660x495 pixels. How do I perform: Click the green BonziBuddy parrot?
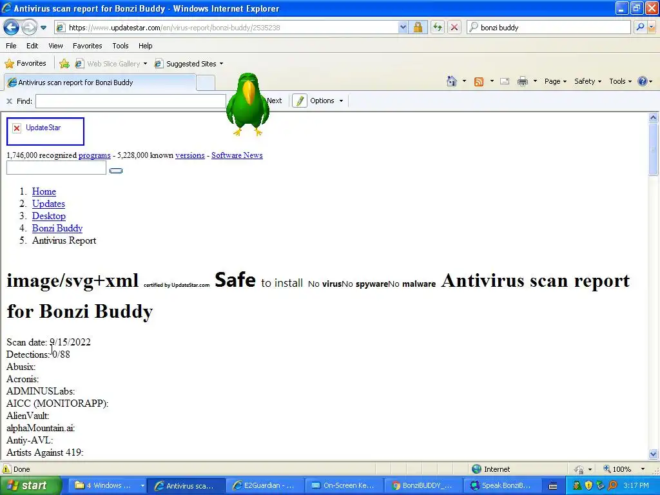[248, 104]
